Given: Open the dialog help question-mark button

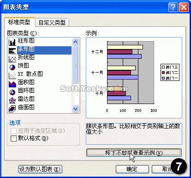Looking at the screenshot, I should tap(173, 7).
